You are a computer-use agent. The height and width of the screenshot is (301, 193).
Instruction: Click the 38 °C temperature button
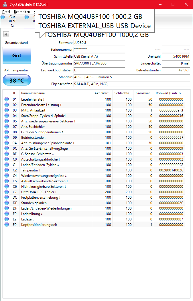(17, 80)
